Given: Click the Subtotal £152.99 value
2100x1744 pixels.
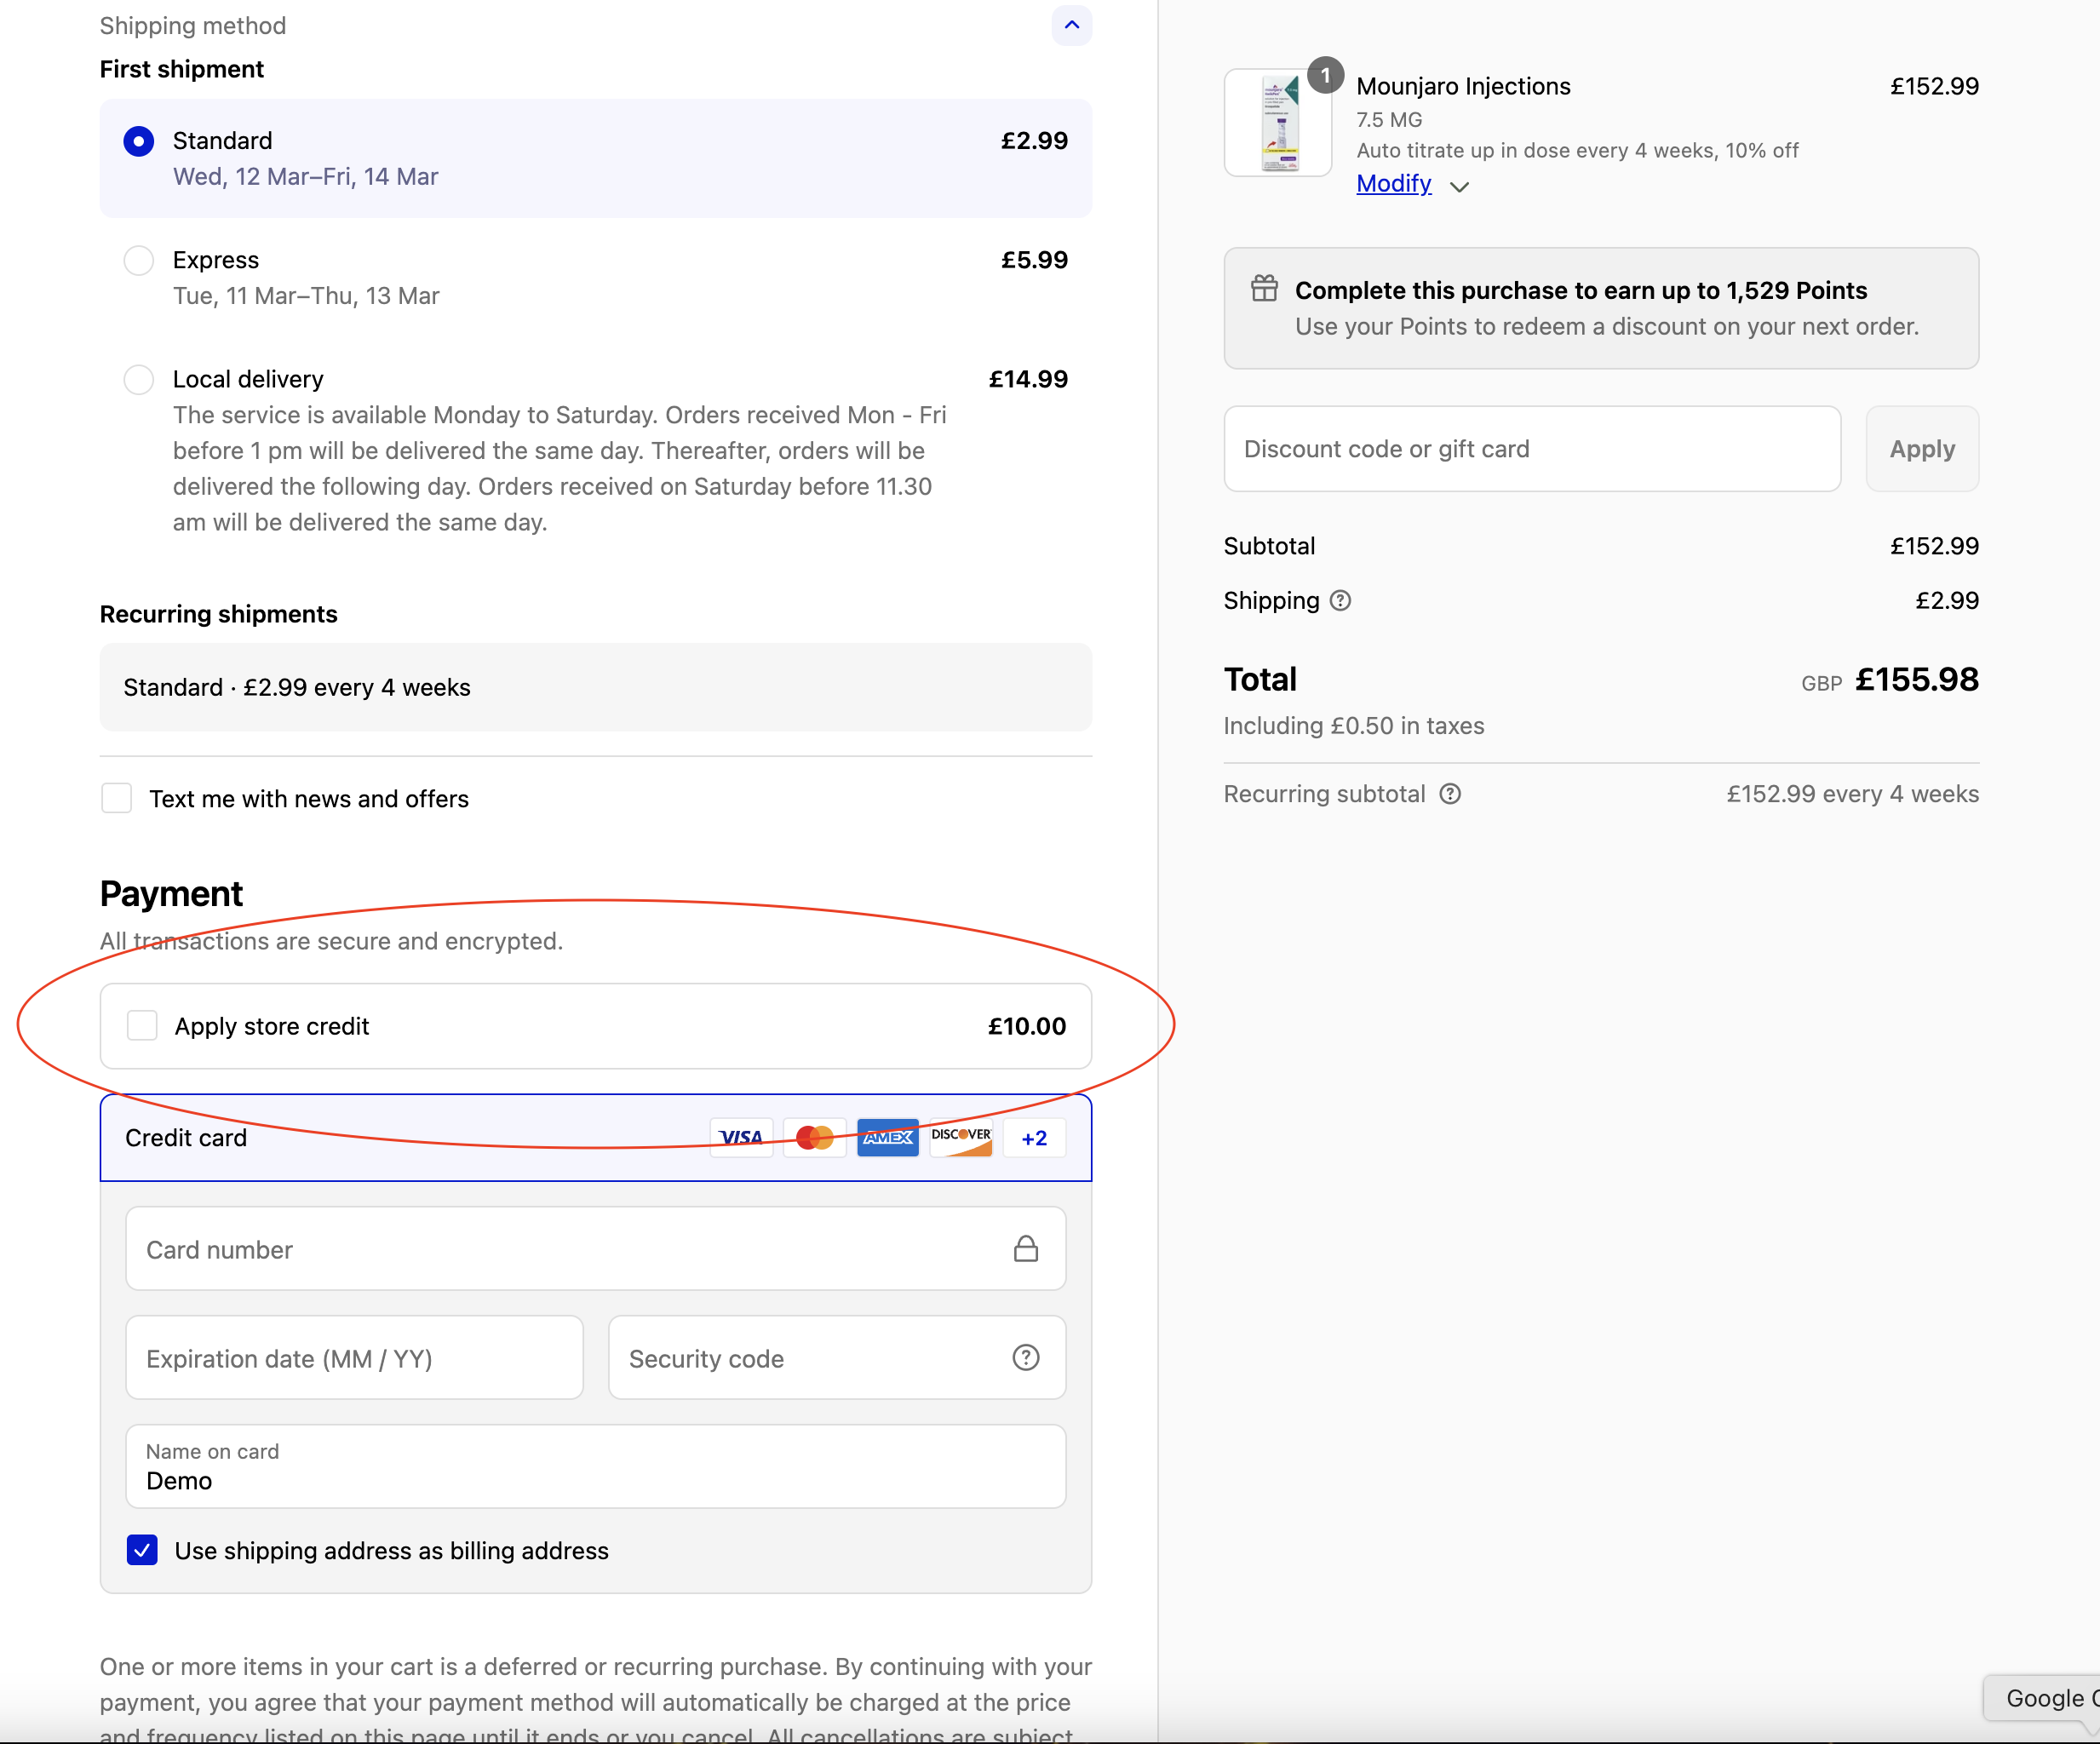Looking at the screenshot, I should pos(1934,546).
